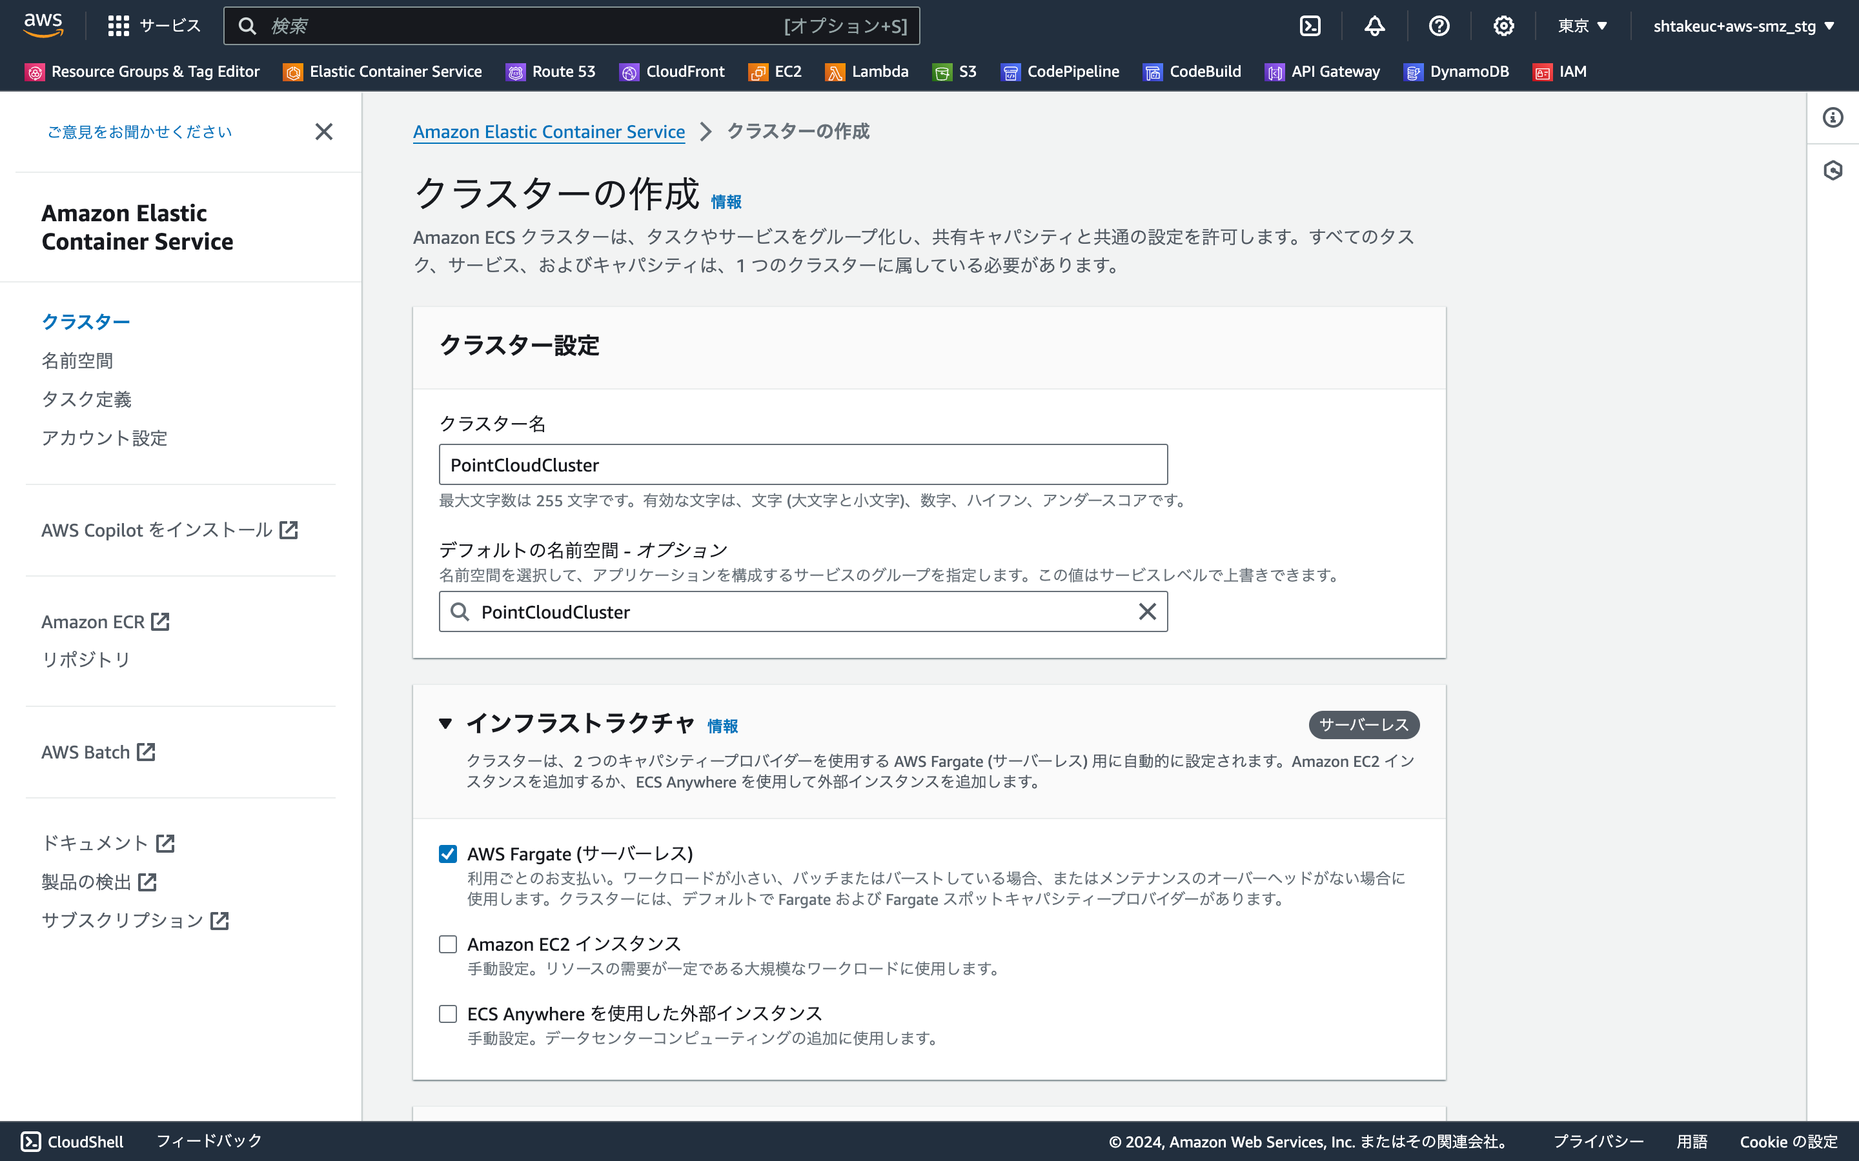Open Resource Groups & Tag Editor shortcut
Screen dimensions: 1859x1161
click(142, 72)
